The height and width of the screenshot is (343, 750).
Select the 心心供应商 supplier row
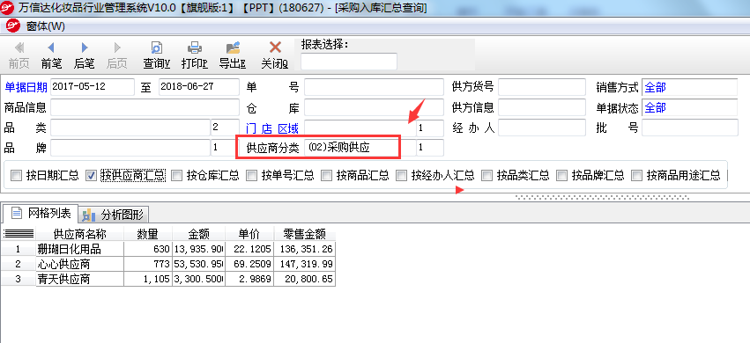point(79,264)
